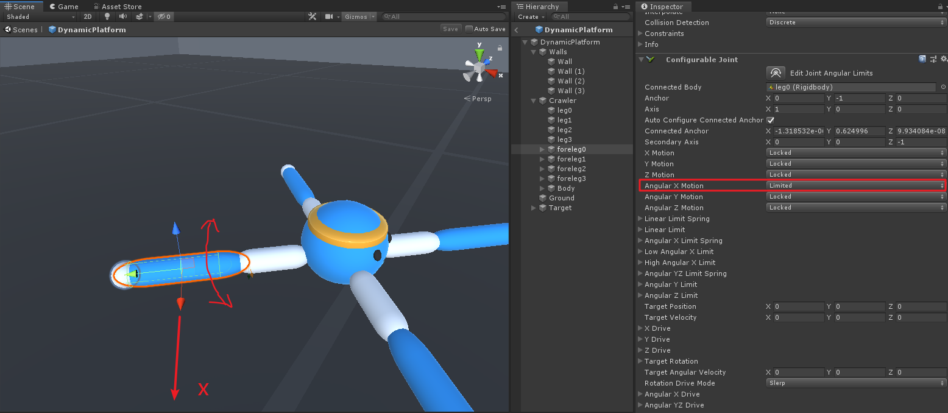Image resolution: width=948 pixels, height=413 pixels.
Task: Expand the Body tree item
Action: coord(543,188)
